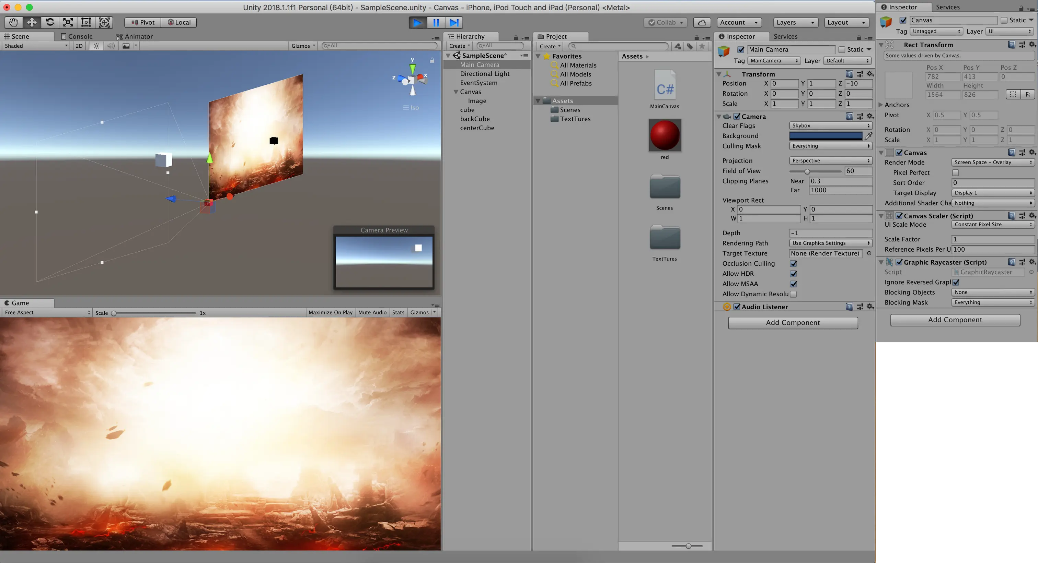This screenshot has width=1038, height=563.
Task: Open the Render Mode dropdown
Action: (x=993, y=162)
